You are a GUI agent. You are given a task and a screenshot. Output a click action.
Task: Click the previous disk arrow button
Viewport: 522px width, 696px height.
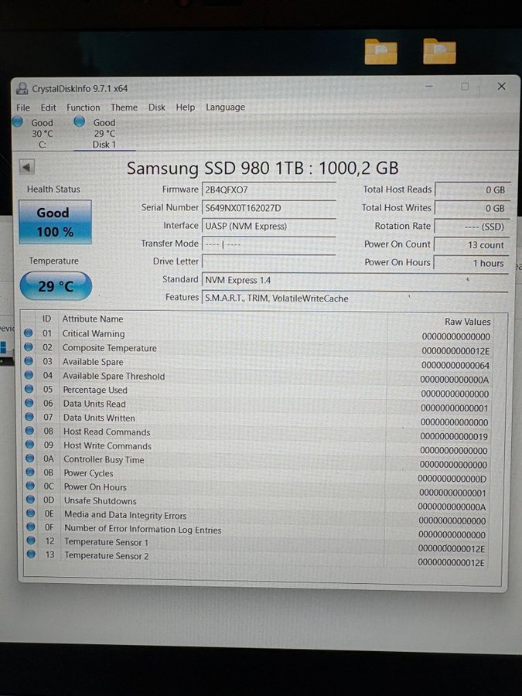coord(27,167)
